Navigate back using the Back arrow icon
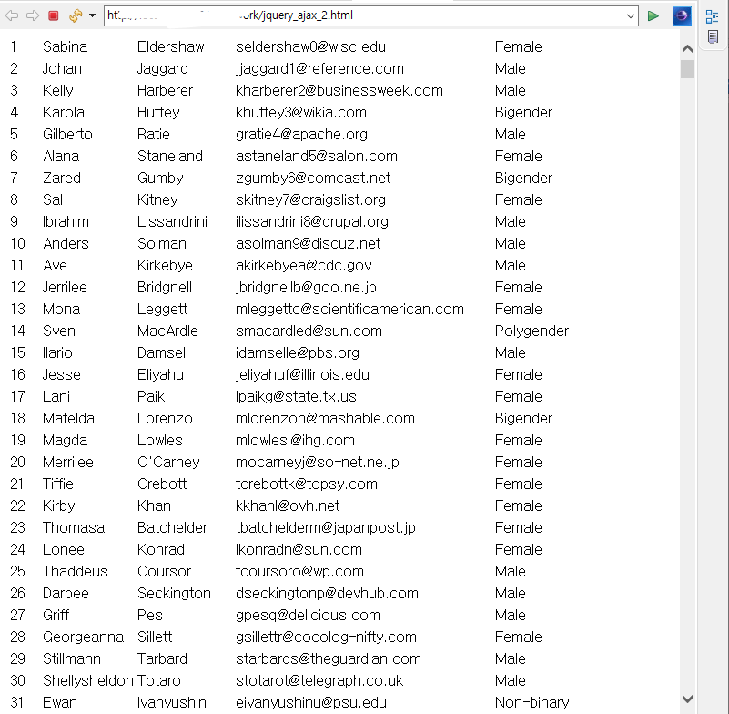This screenshot has width=729, height=714. [12, 15]
